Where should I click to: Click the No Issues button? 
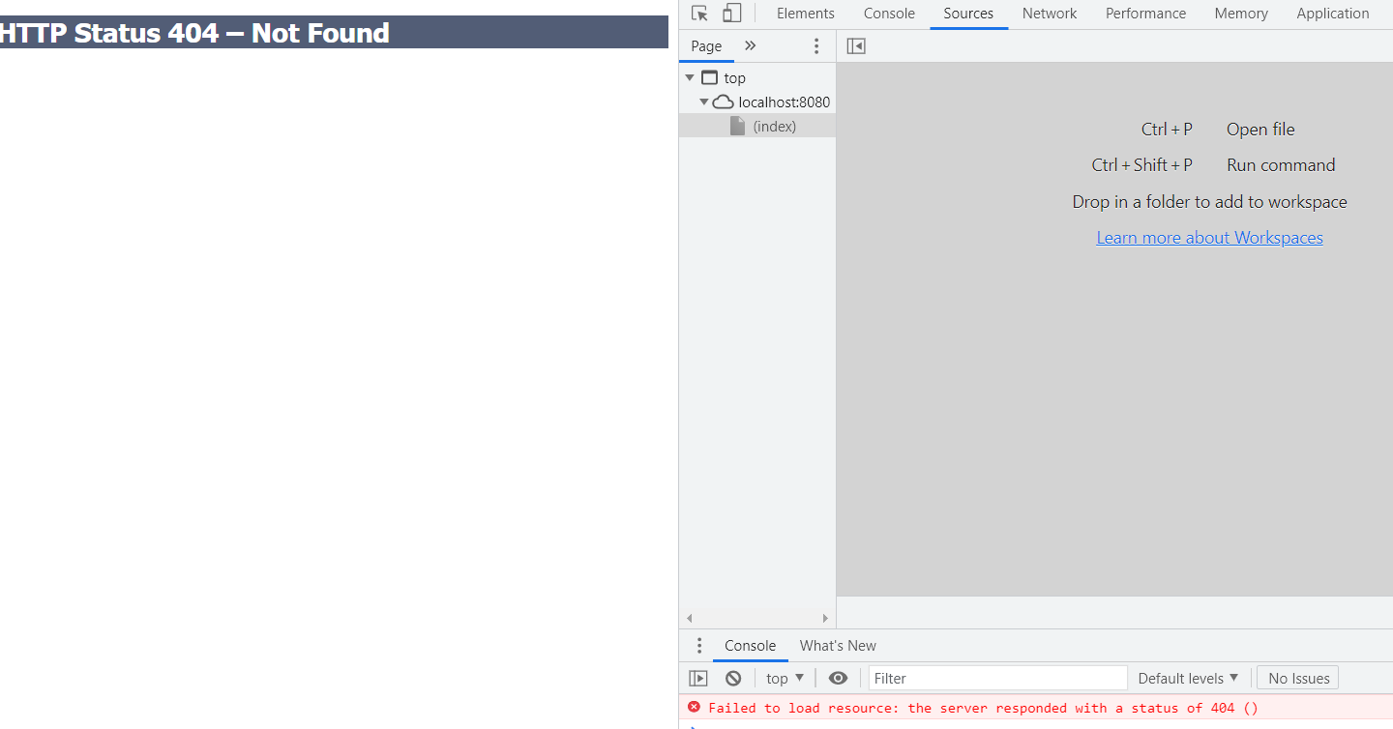1298,679
